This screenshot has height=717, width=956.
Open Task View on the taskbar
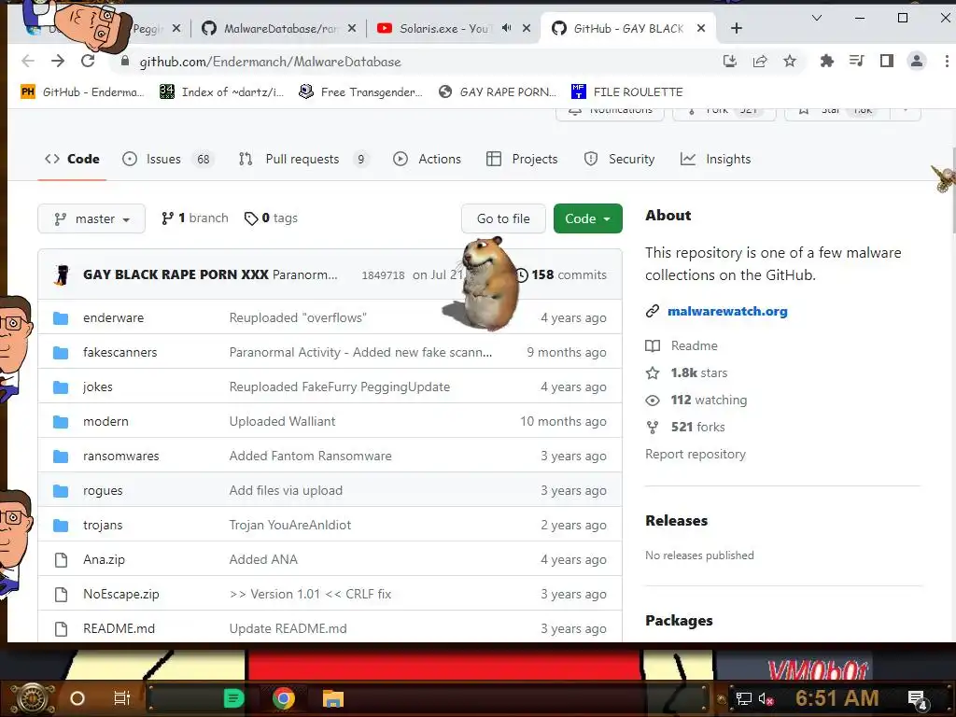[x=122, y=698]
